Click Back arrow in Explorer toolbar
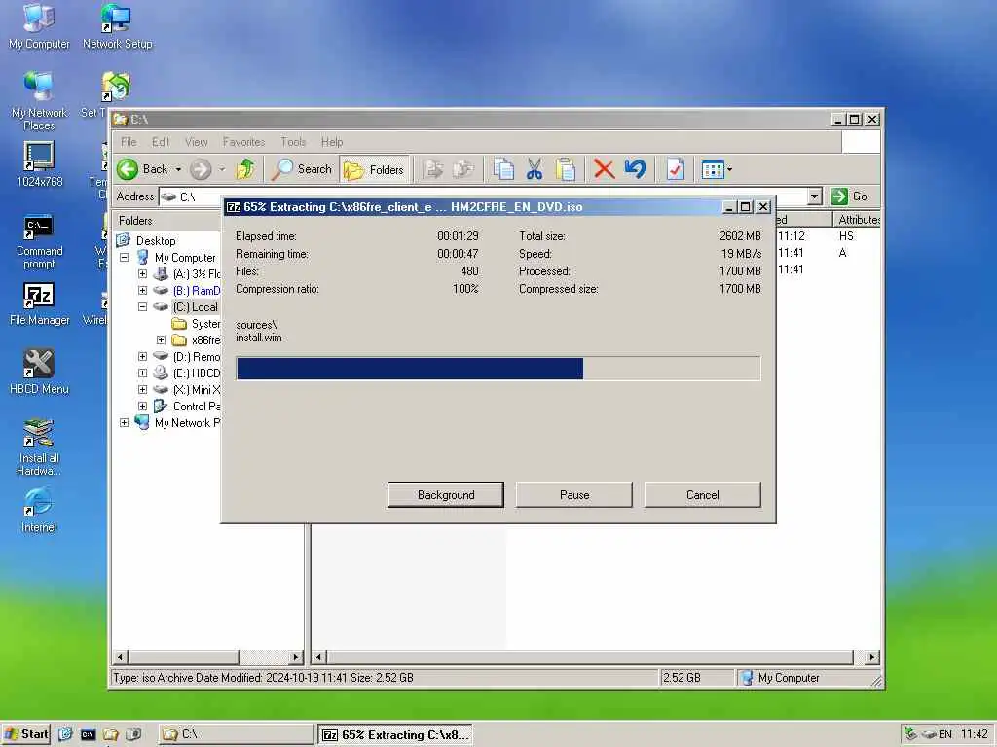Viewport: 997px width, 747px height. pos(144,169)
